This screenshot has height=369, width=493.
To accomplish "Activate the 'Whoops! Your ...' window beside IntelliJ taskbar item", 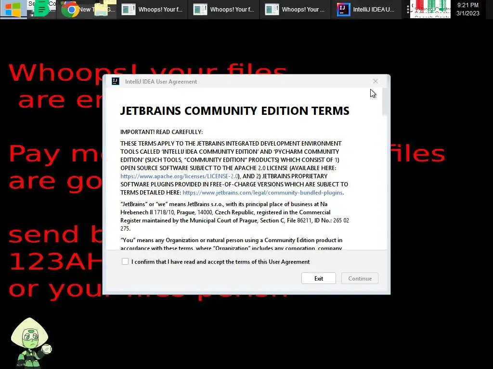I will pos(295,10).
